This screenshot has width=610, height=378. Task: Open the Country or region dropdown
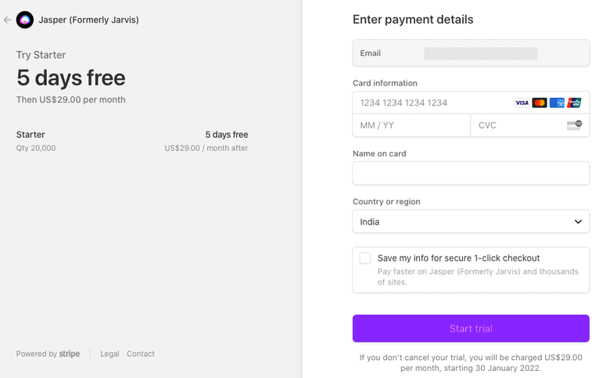(471, 221)
